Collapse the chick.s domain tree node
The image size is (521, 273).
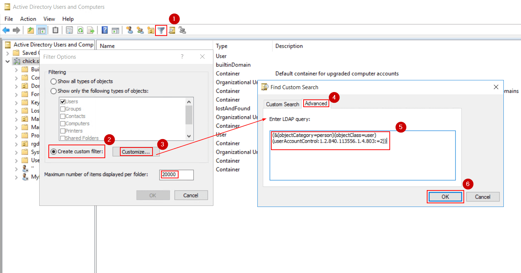pyautogui.click(x=8, y=61)
